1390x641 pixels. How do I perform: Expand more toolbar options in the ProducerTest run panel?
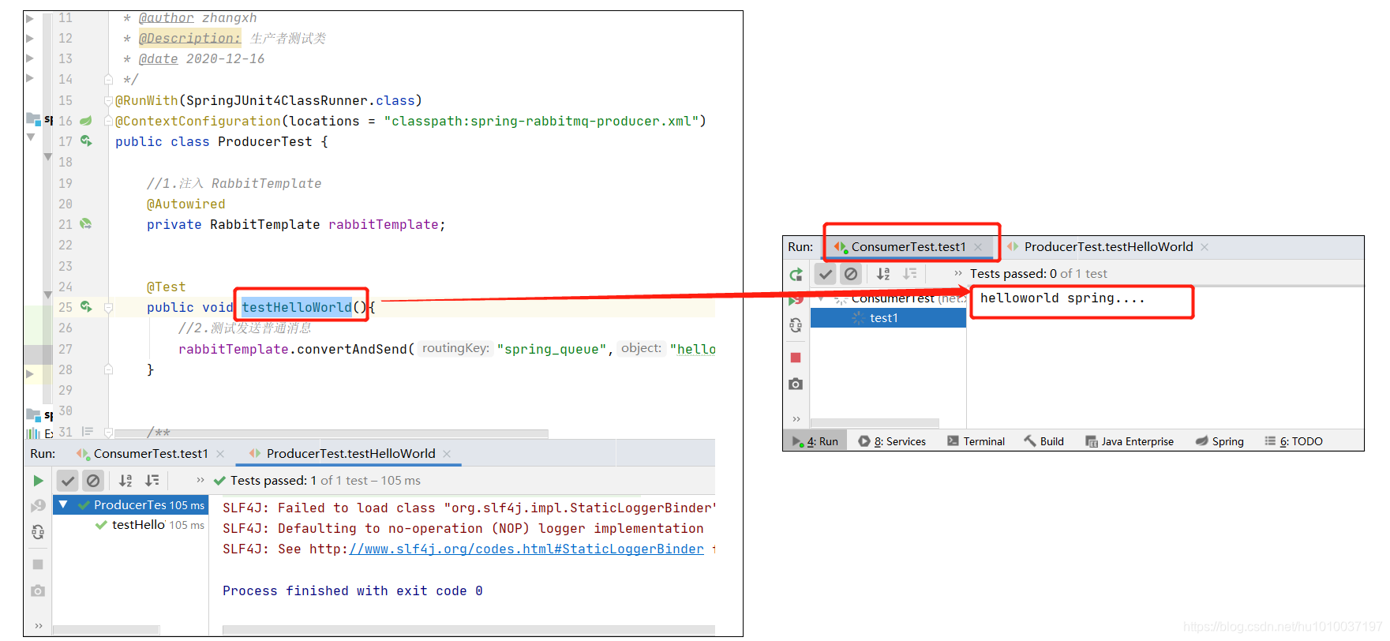(200, 480)
